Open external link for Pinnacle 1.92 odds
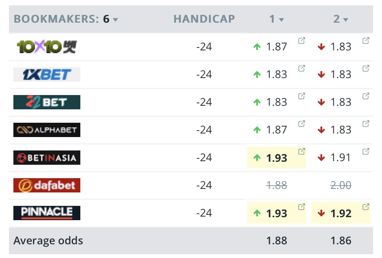This screenshot has width=382, height=258. 366,207
